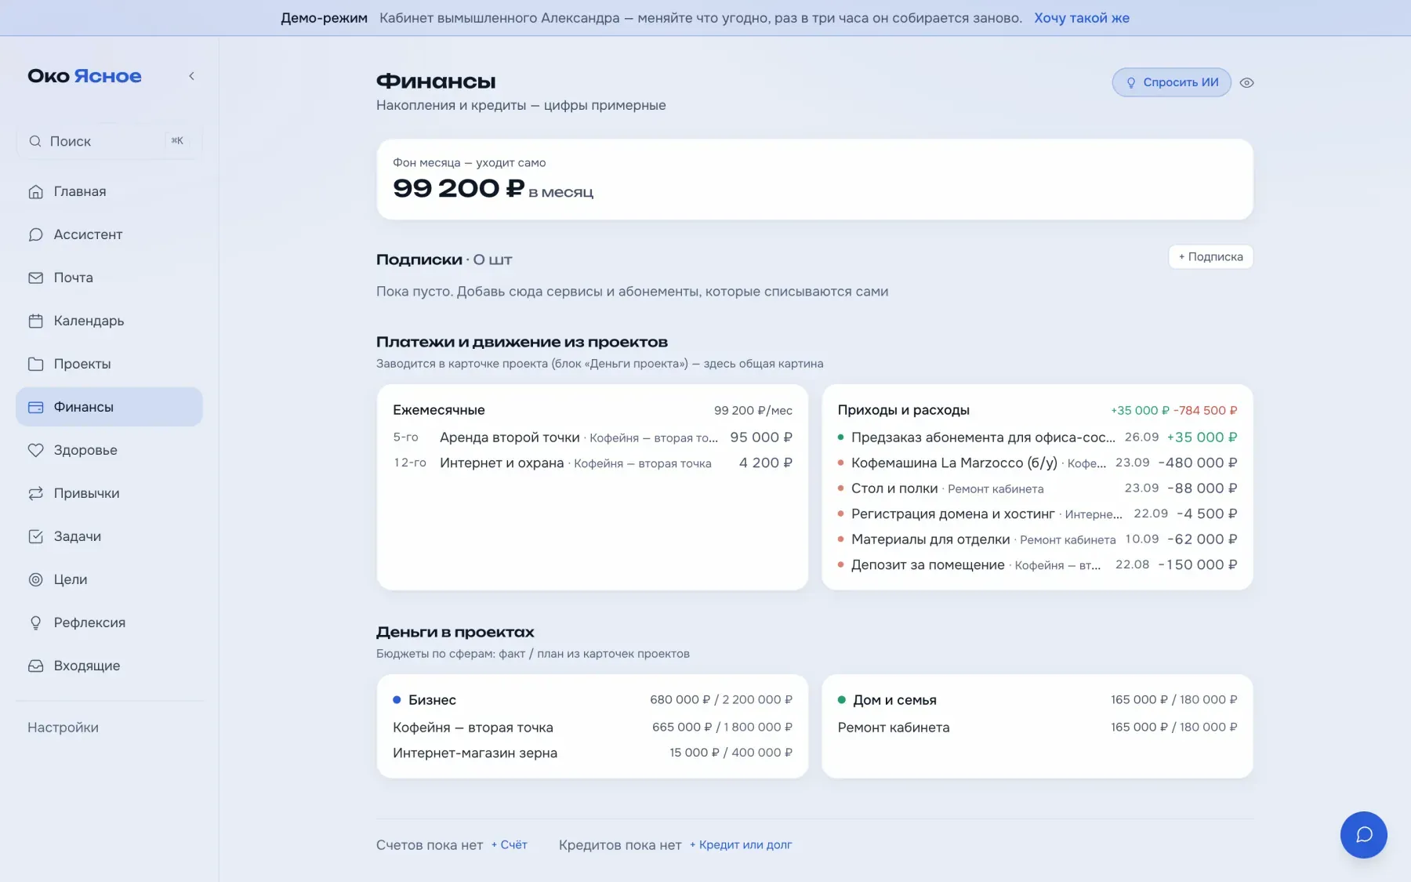This screenshot has width=1411, height=882.
Task: Click the Задачи checkbox icon
Action: tap(35, 536)
